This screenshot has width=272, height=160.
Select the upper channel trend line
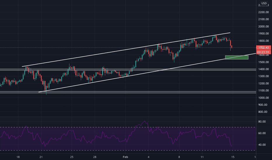(126, 50)
